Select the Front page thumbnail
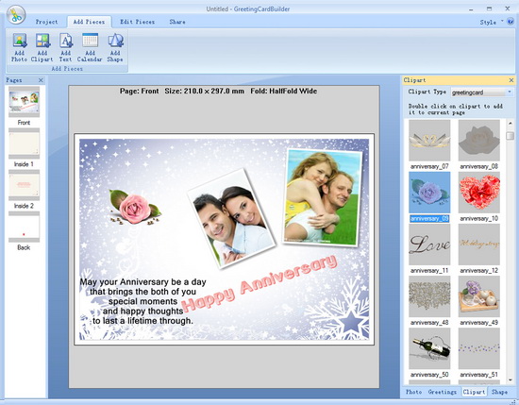 point(24,101)
